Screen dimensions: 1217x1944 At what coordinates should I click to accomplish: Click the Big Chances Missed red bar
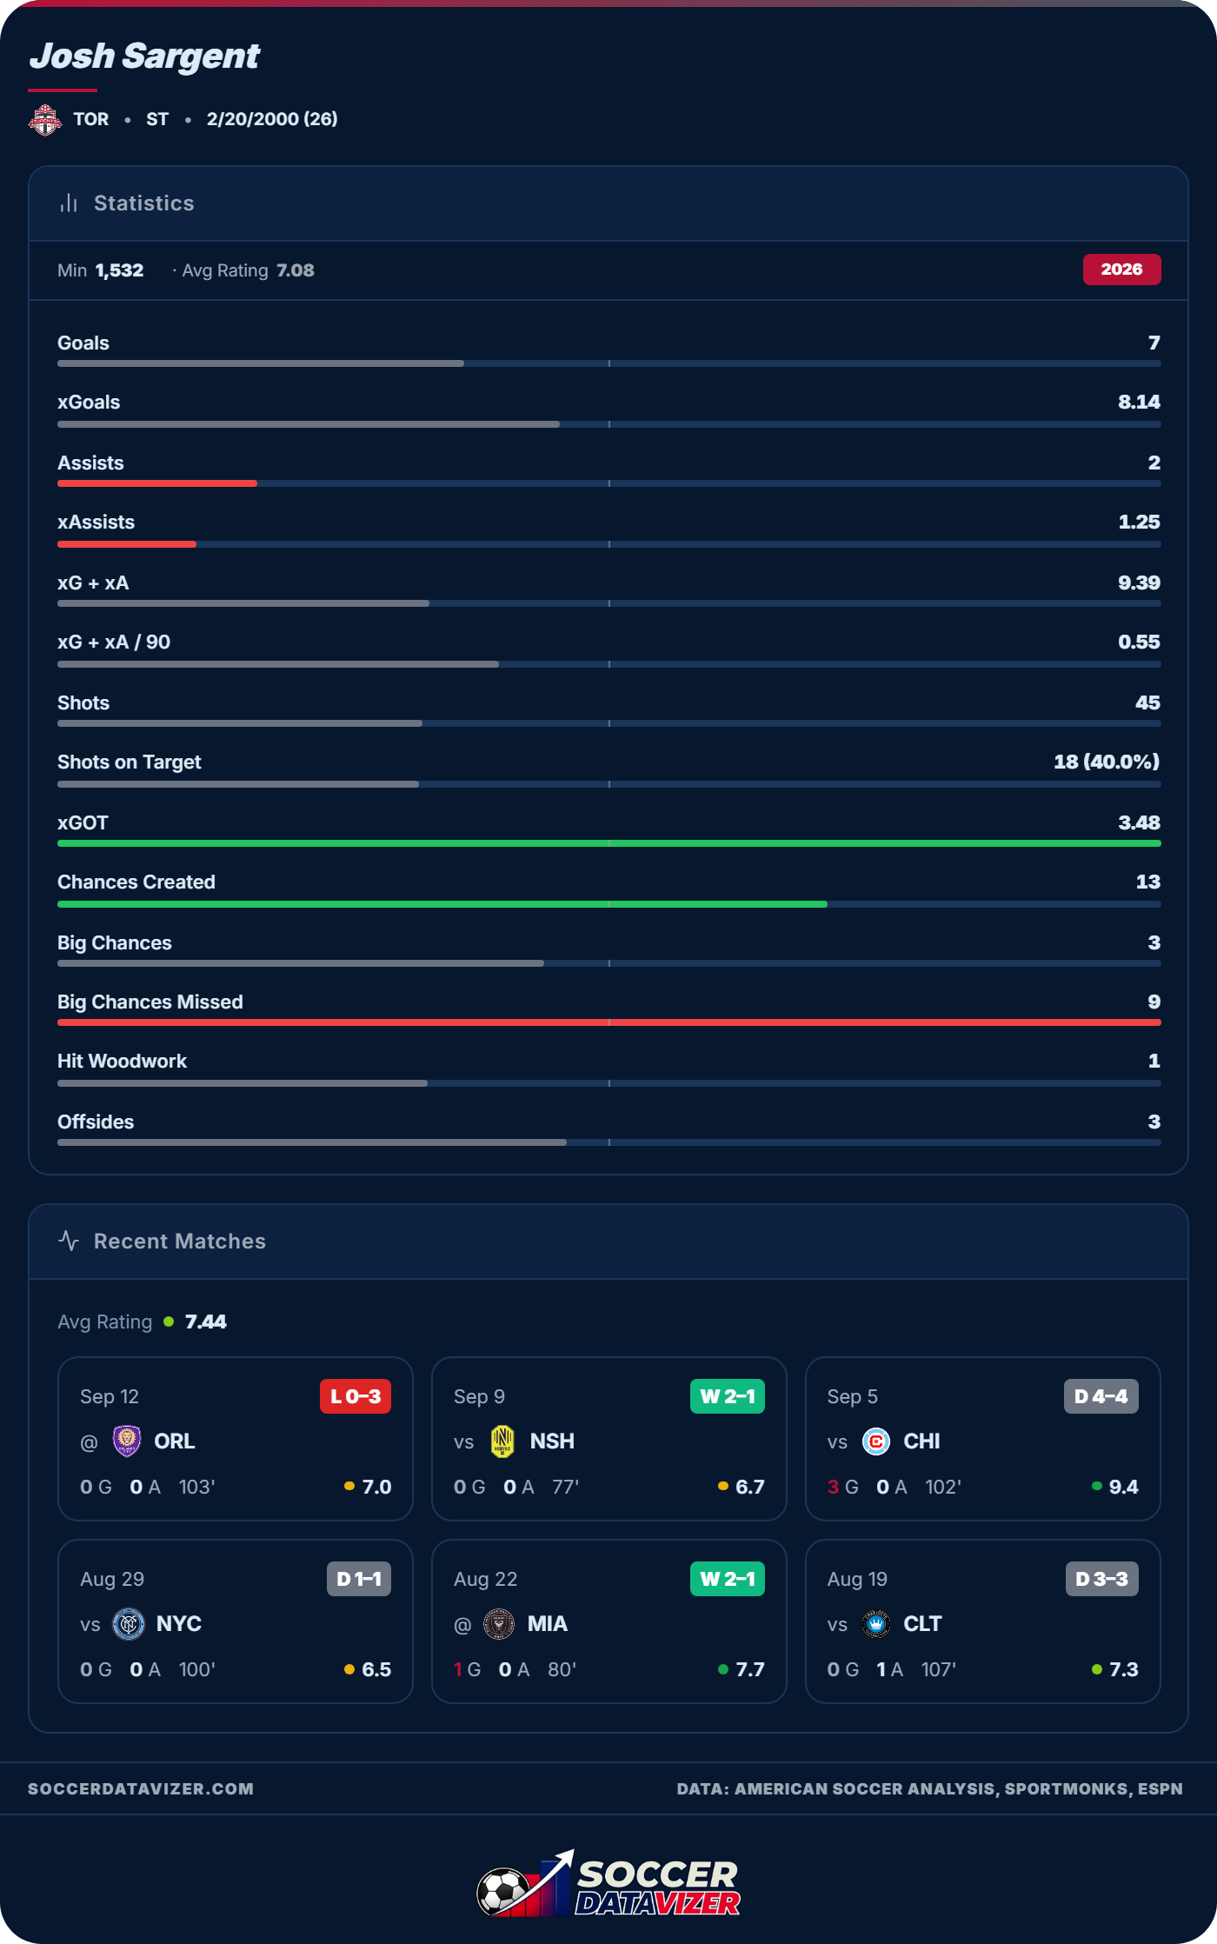(608, 1022)
